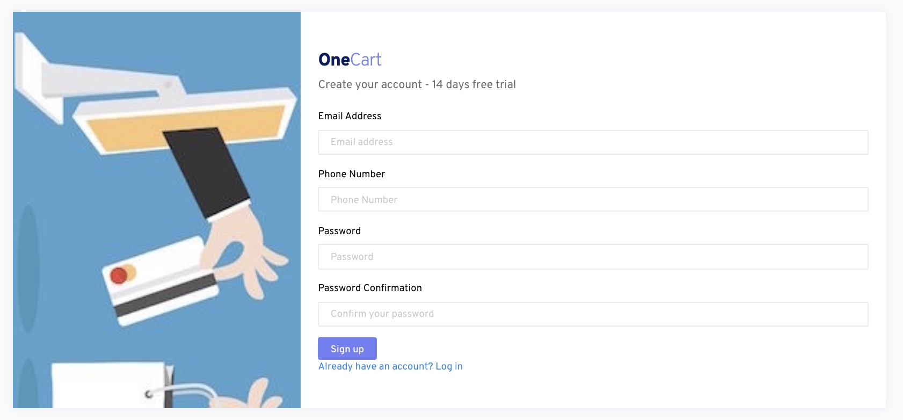
Task: Select the Password entry field
Action: [x=593, y=257]
